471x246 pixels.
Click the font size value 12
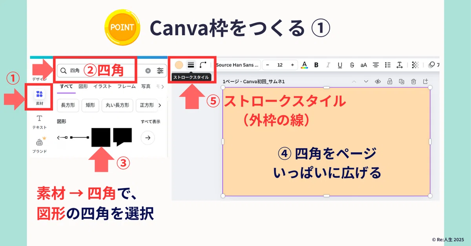[280, 65]
